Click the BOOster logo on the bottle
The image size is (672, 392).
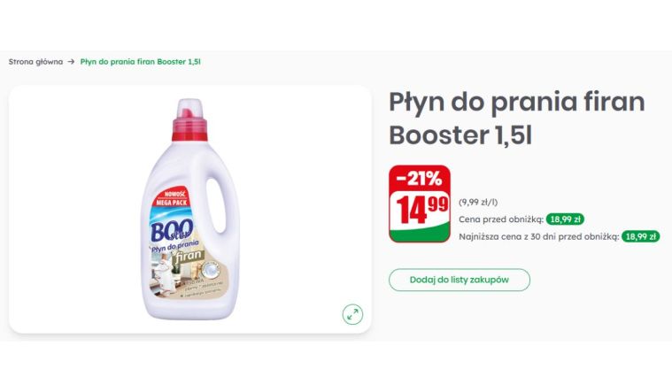[x=172, y=230]
